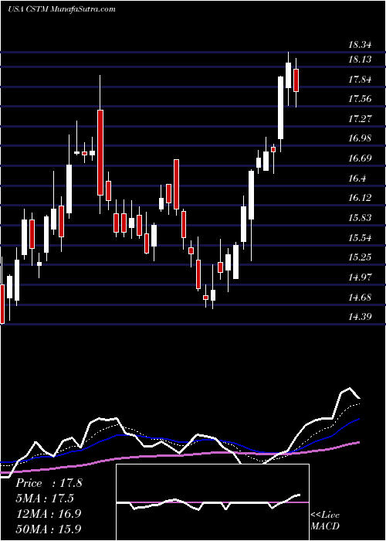Click the 15.25 price axis label
Image resolution: width=386 pixels, height=541 pixels.
click(360, 257)
